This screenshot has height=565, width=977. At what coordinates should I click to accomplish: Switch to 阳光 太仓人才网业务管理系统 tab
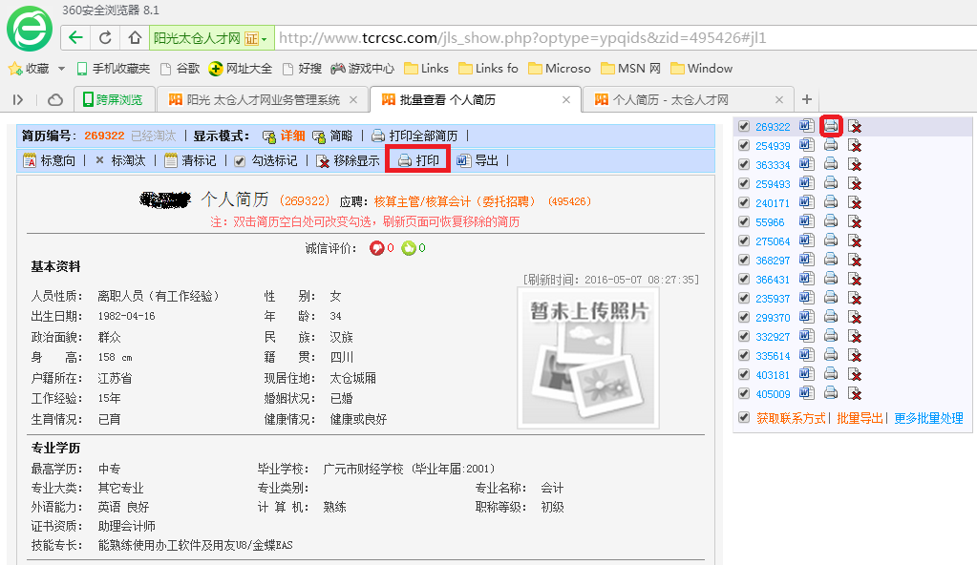click(262, 99)
